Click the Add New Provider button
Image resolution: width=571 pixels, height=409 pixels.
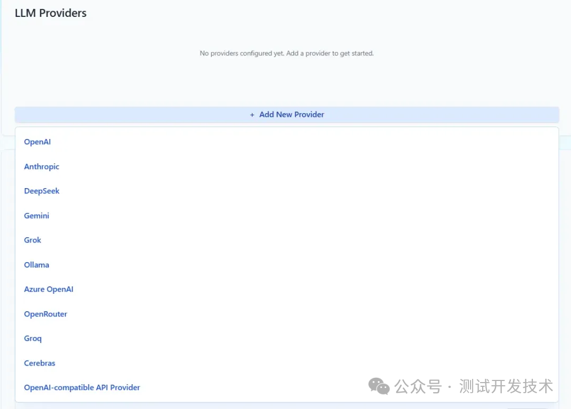click(x=287, y=115)
